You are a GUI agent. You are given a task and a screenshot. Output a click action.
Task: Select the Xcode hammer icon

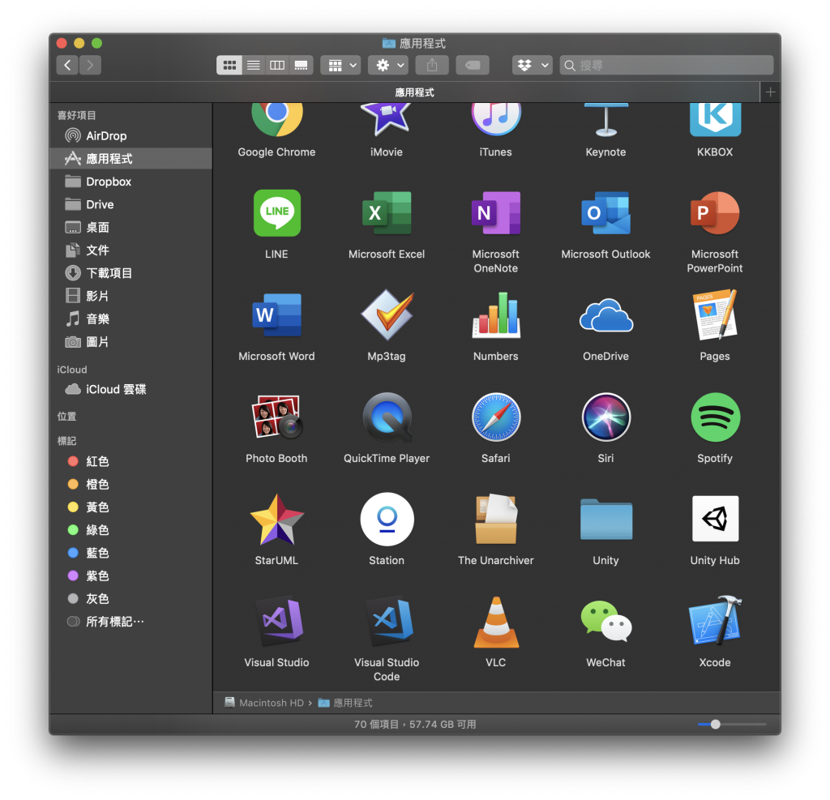click(715, 620)
